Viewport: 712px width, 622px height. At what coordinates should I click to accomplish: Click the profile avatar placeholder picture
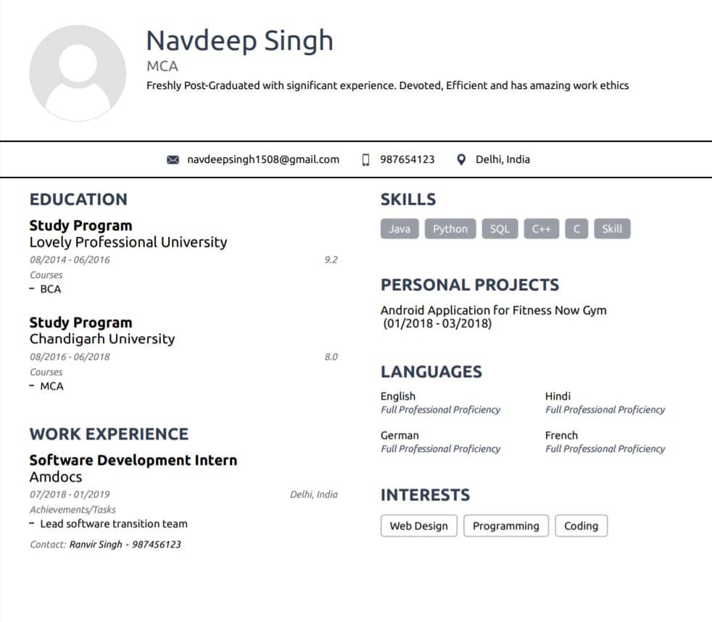tap(78, 73)
